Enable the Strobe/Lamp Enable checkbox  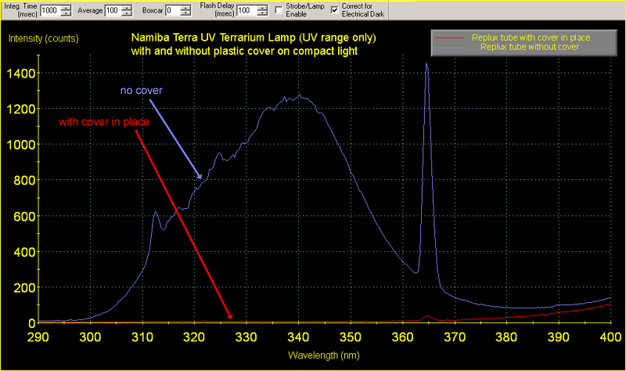tap(279, 9)
